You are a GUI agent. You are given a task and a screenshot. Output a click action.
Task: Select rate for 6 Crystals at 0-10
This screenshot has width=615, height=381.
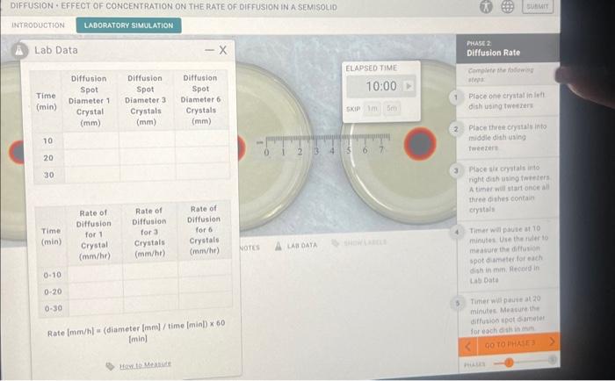pos(205,269)
